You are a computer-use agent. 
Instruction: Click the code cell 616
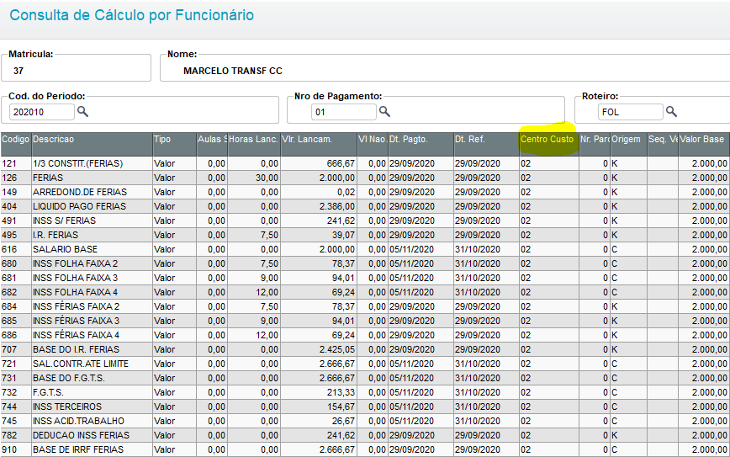pos(9,249)
